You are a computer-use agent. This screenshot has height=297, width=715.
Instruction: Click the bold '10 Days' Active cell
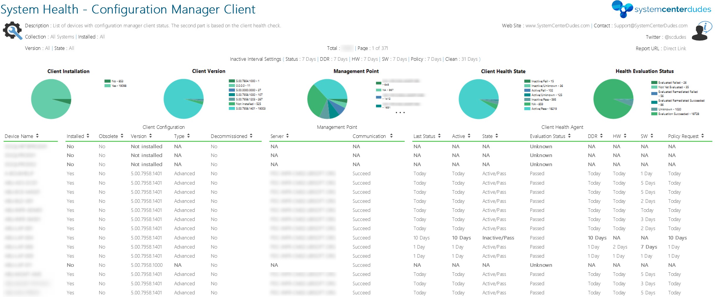point(461,238)
